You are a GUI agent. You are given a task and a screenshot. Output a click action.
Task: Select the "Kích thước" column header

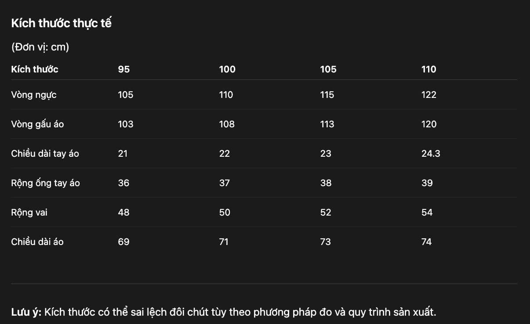tap(35, 69)
